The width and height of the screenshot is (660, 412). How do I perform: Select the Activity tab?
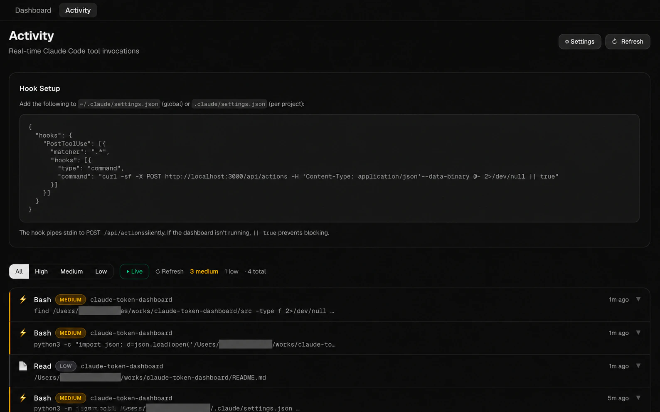pos(78,10)
